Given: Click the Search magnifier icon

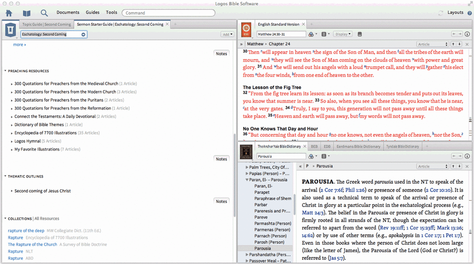Looking at the screenshot, I should pos(44,13).
